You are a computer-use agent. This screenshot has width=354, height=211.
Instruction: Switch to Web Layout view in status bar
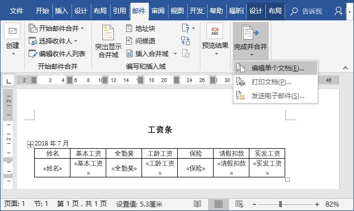(239, 204)
